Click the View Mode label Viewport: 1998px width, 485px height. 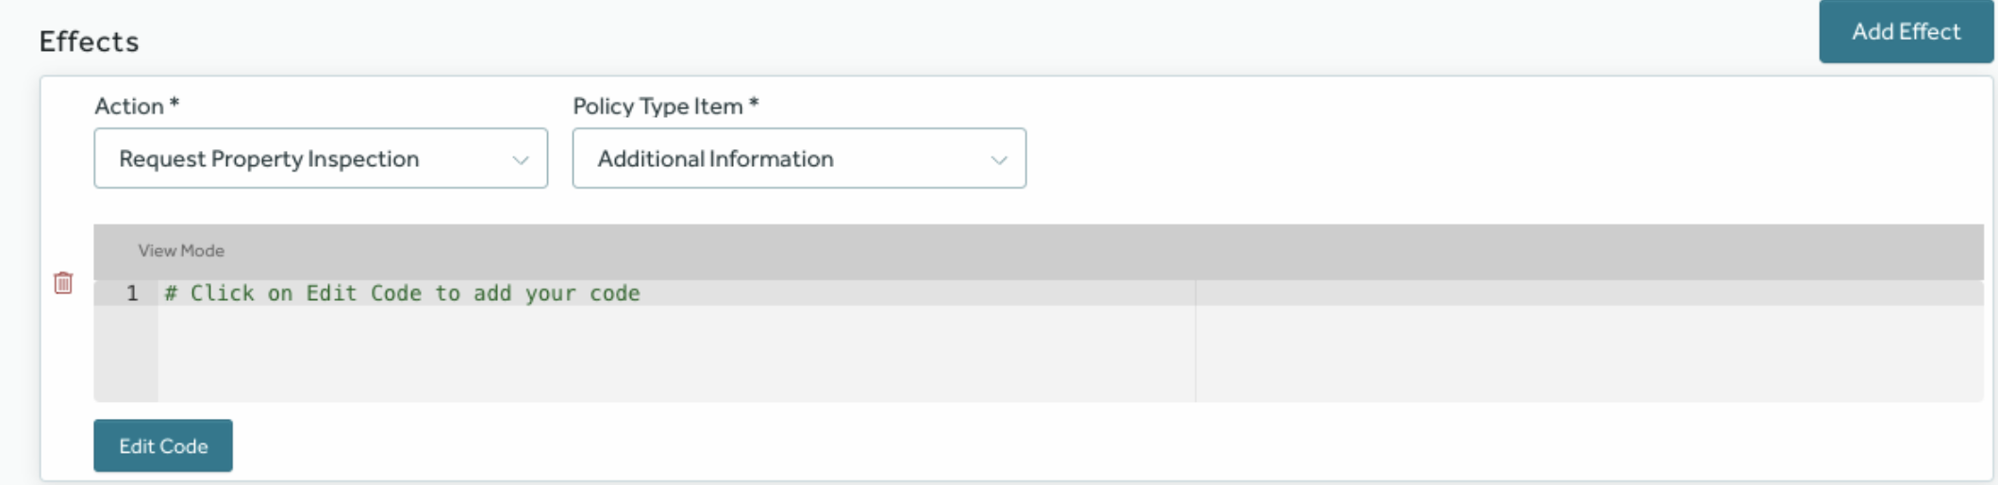181,251
